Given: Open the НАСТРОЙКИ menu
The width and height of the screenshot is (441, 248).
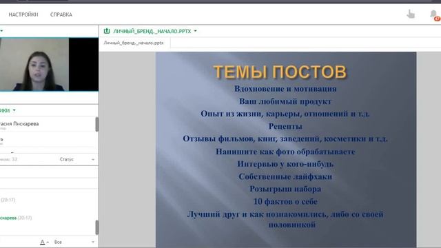Looking at the screenshot, I should coord(23,14).
